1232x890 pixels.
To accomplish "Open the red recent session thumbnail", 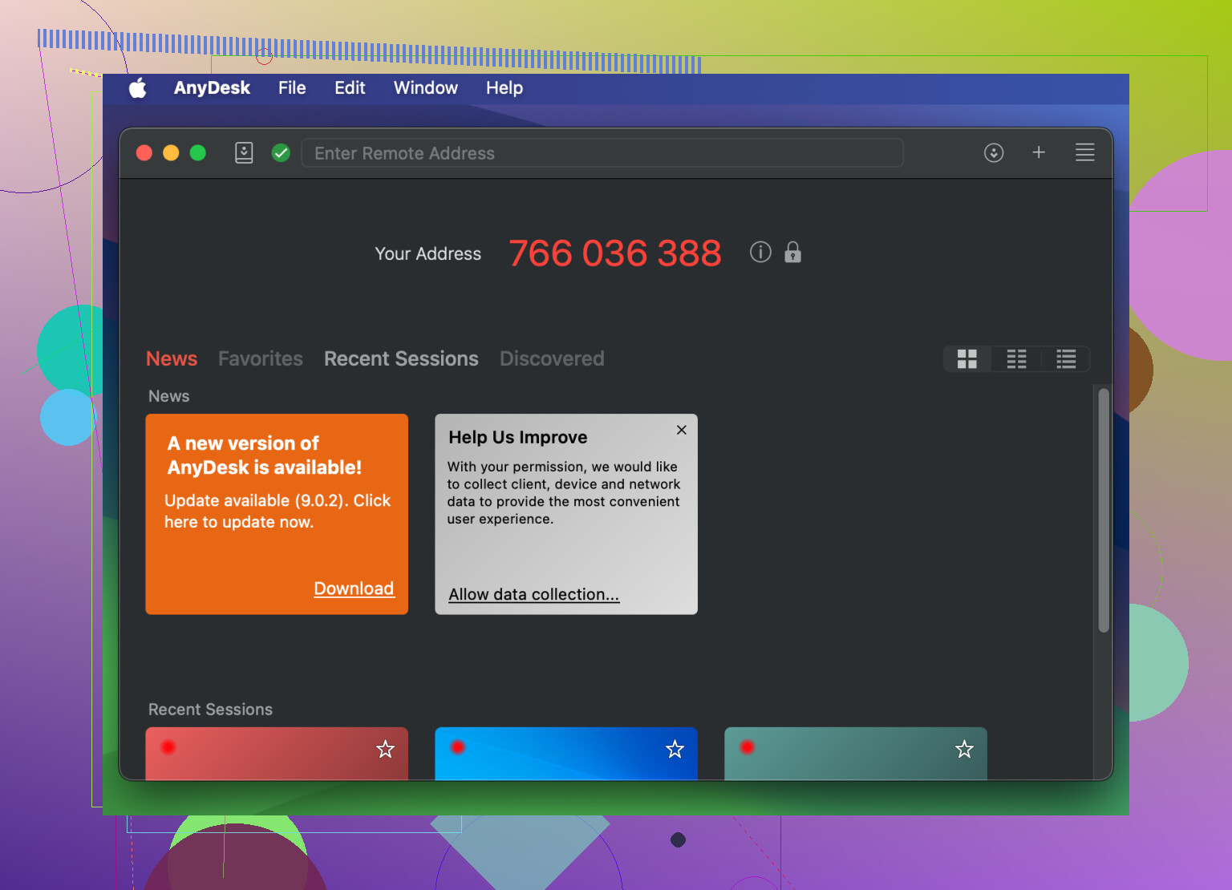I will (x=277, y=754).
